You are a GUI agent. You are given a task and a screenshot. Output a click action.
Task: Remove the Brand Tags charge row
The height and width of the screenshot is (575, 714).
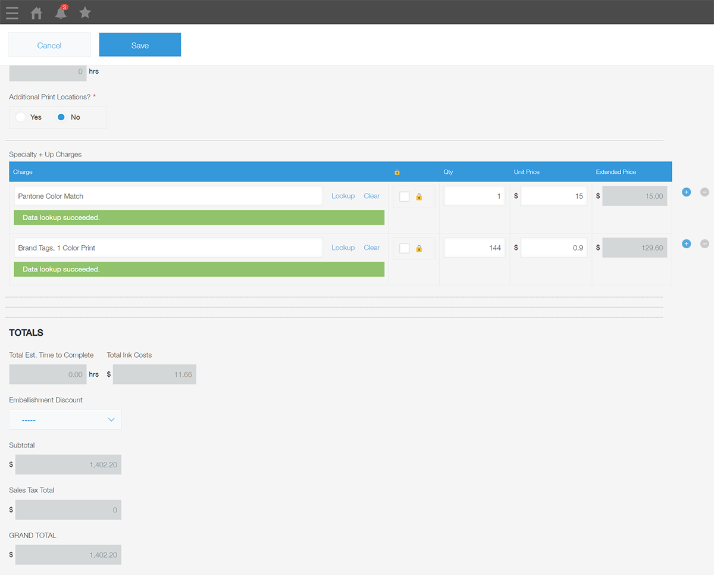tap(704, 244)
